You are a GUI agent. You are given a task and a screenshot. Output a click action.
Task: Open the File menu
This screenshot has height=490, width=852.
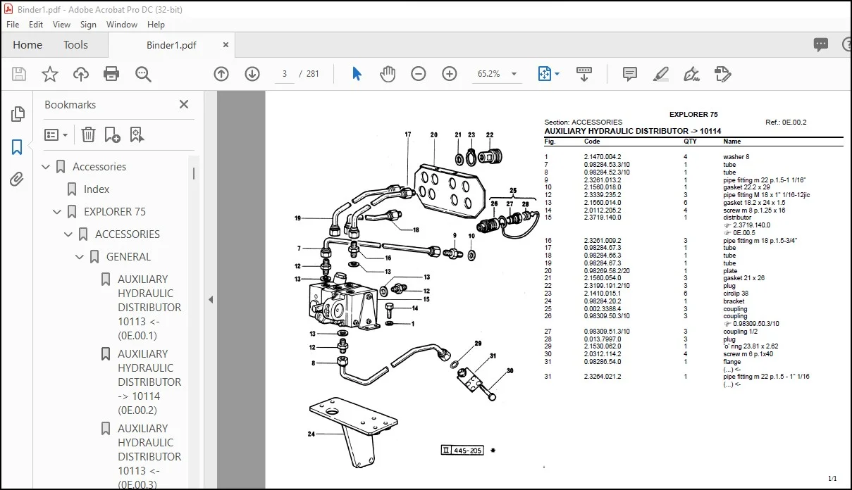click(13, 24)
